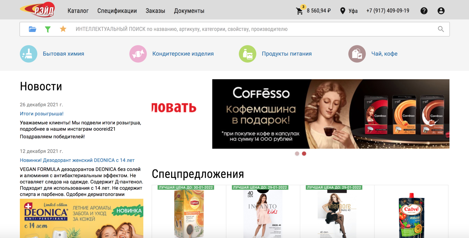Viewport: 469px width, 238px height.
Task: Open the shopping cart icon
Action: [x=300, y=11]
